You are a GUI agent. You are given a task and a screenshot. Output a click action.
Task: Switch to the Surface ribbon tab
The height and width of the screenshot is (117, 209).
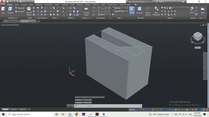point(24,5)
